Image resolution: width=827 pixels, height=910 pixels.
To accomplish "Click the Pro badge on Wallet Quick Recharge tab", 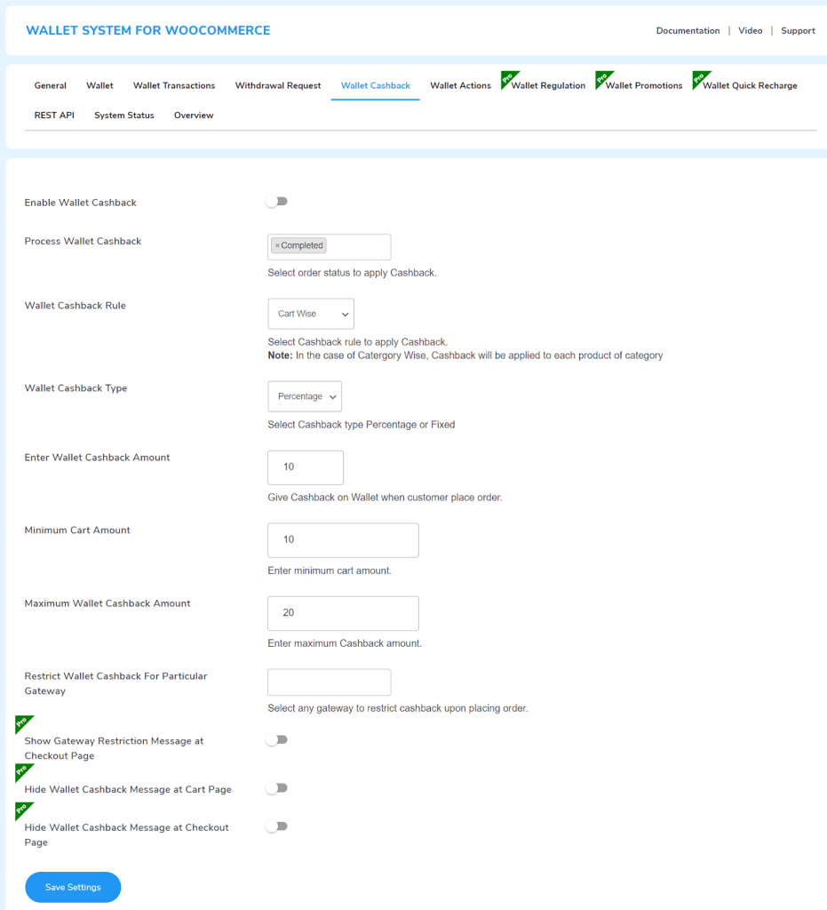I will (700, 79).
